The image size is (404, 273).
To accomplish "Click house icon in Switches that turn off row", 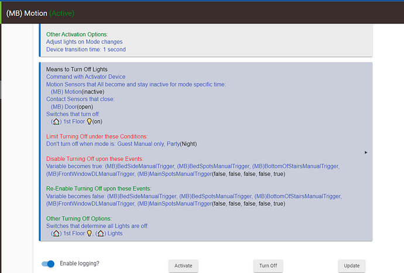I will click(x=56, y=121).
